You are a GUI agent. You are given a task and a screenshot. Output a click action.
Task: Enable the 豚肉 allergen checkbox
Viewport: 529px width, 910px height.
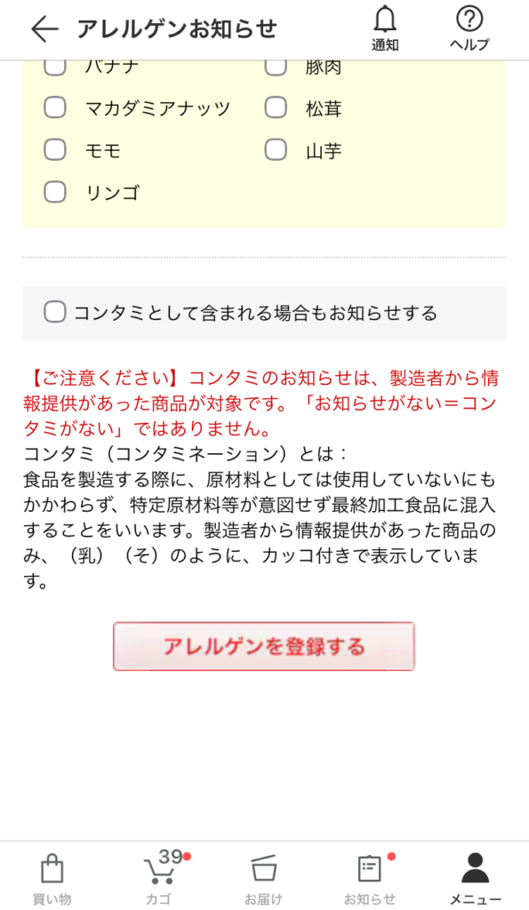pos(276,65)
